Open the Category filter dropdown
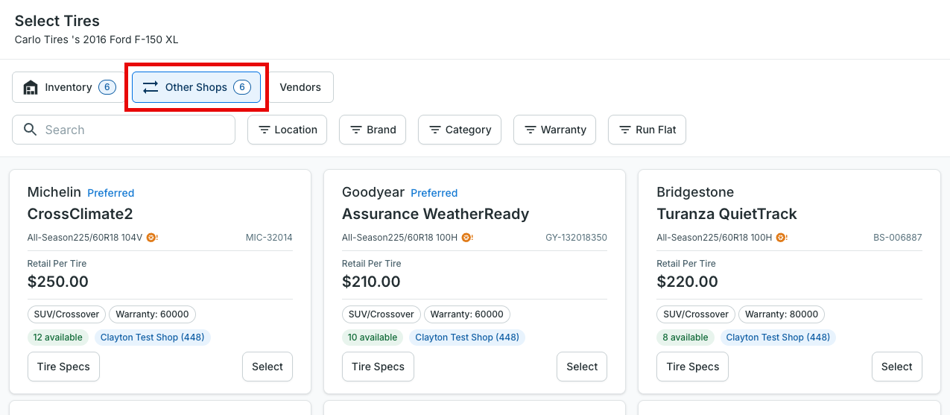The width and height of the screenshot is (950, 415). [460, 130]
